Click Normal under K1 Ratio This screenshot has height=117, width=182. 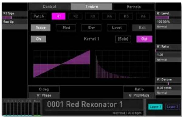point(162,60)
